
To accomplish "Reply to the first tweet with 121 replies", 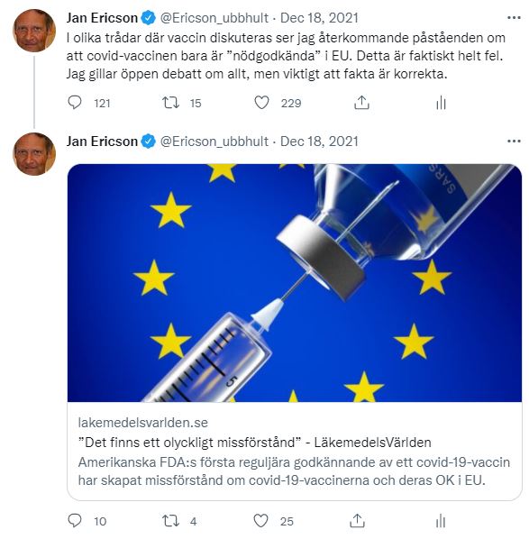I will click(75, 103).
